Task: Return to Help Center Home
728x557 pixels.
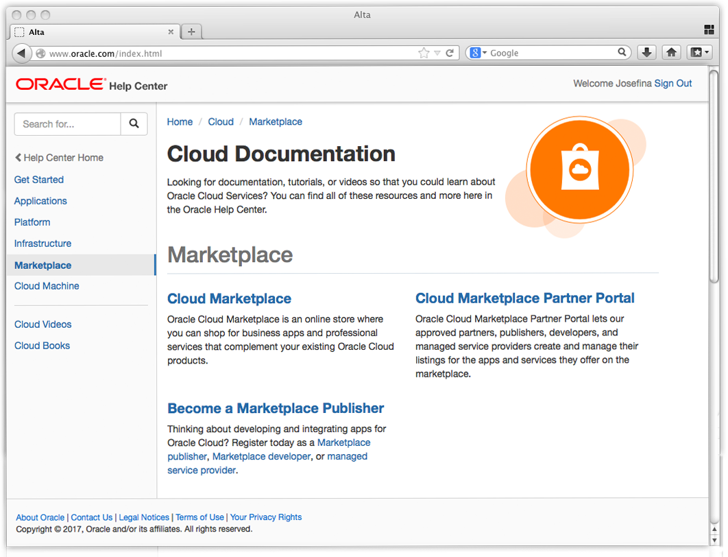Action: [x=59, y=158]
